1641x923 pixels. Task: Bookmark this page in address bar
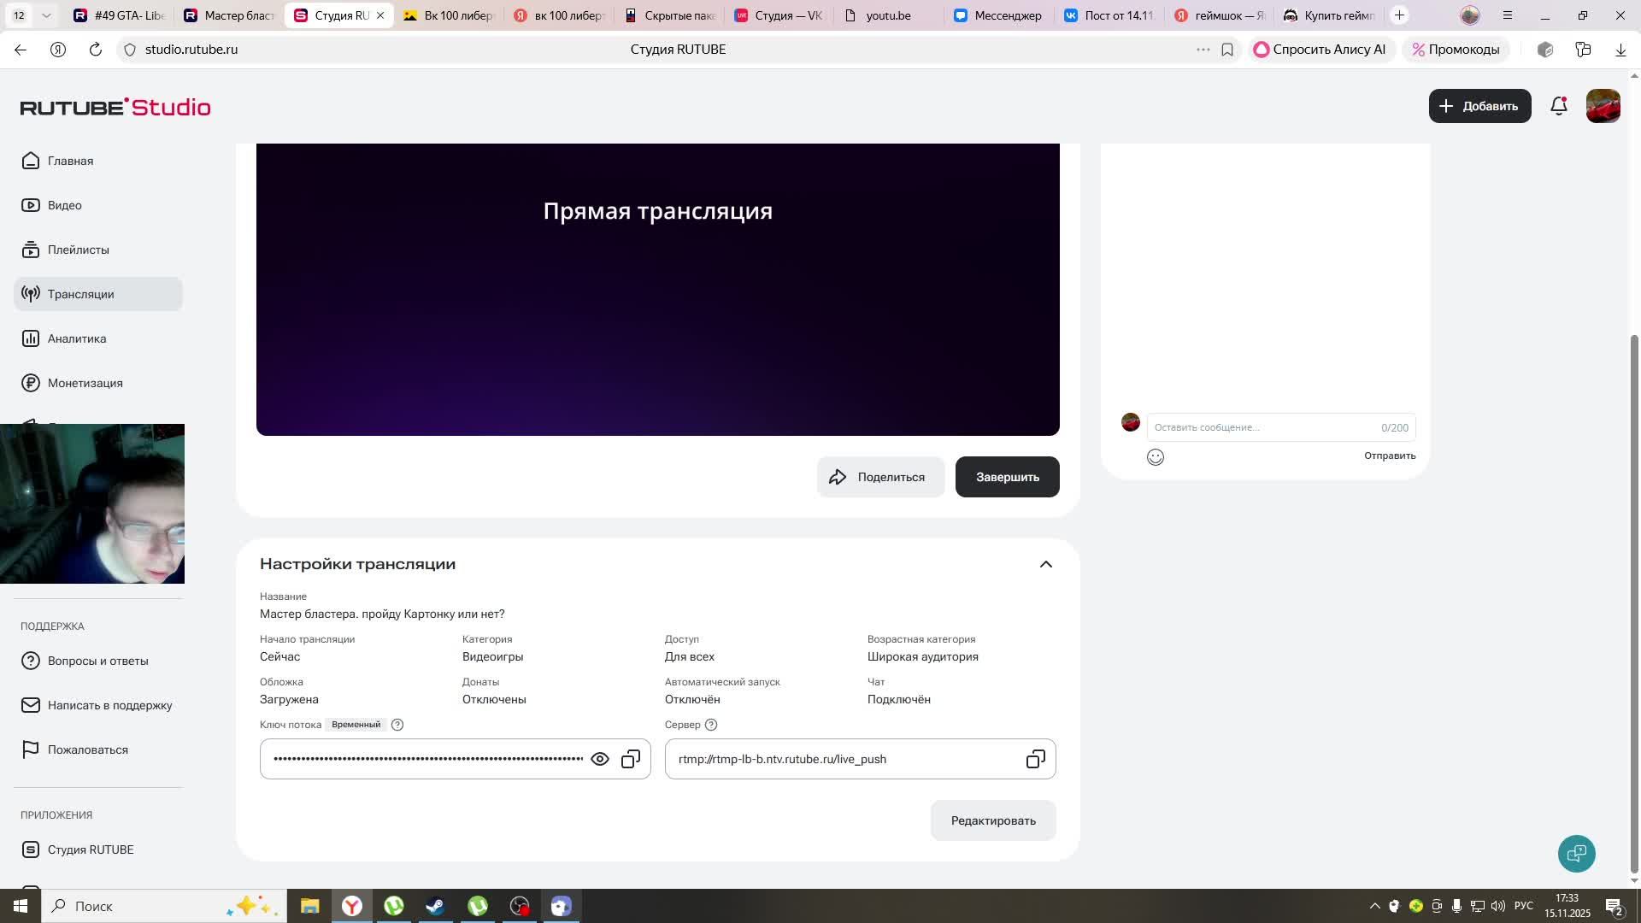[x=1227, y=50]
